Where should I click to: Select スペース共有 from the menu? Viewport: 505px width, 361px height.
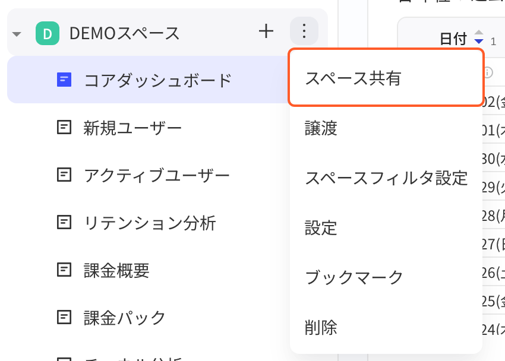click(x=386, y=78)
